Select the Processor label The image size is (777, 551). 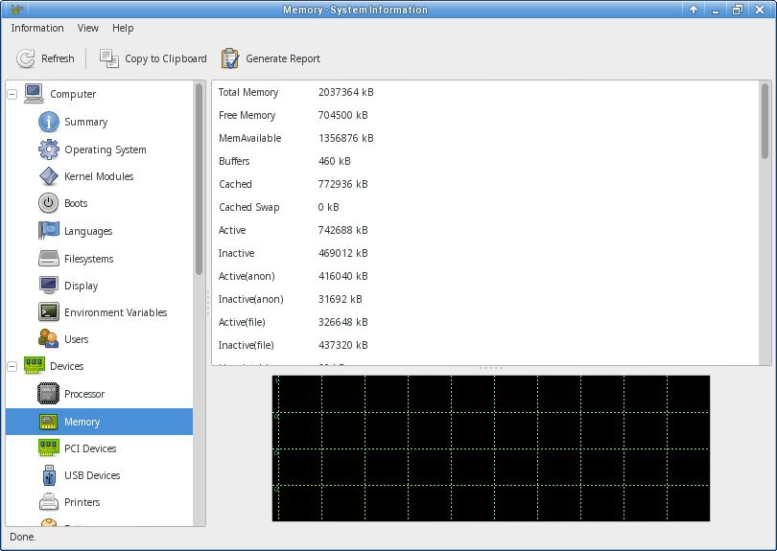click(x=84, y=394)
